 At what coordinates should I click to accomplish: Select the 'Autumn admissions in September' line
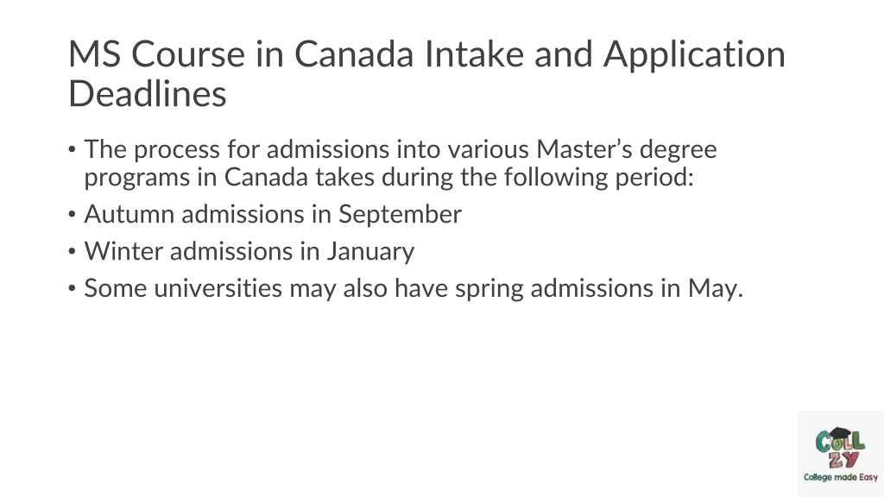[x=273, y=214]
